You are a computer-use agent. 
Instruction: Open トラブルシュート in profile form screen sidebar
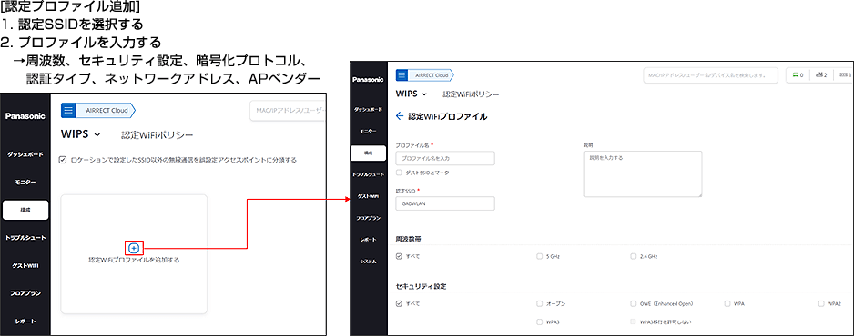368,174
